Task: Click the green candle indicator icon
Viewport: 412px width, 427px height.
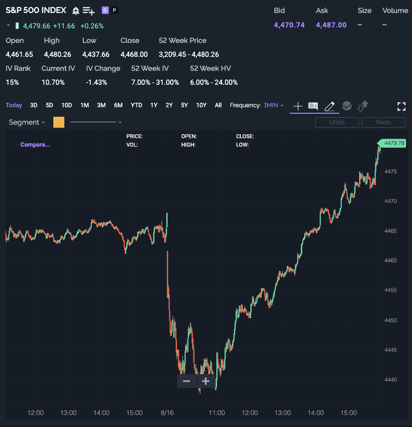Action: click(17, 26)
